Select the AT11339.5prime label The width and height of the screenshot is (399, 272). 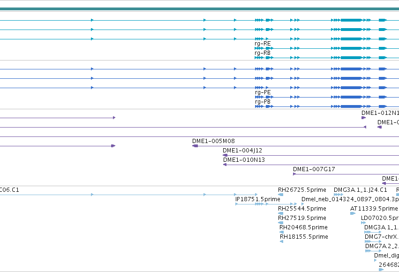[x=374, y=209]
